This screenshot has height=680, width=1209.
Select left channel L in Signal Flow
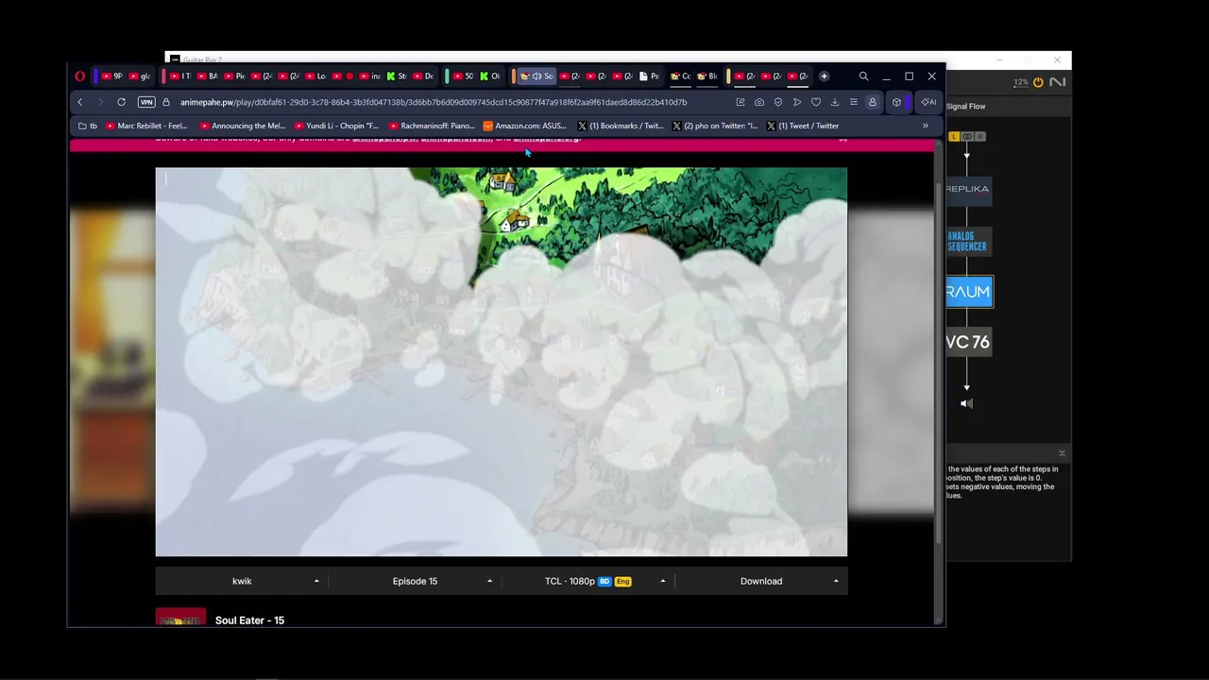coord(954,137)
